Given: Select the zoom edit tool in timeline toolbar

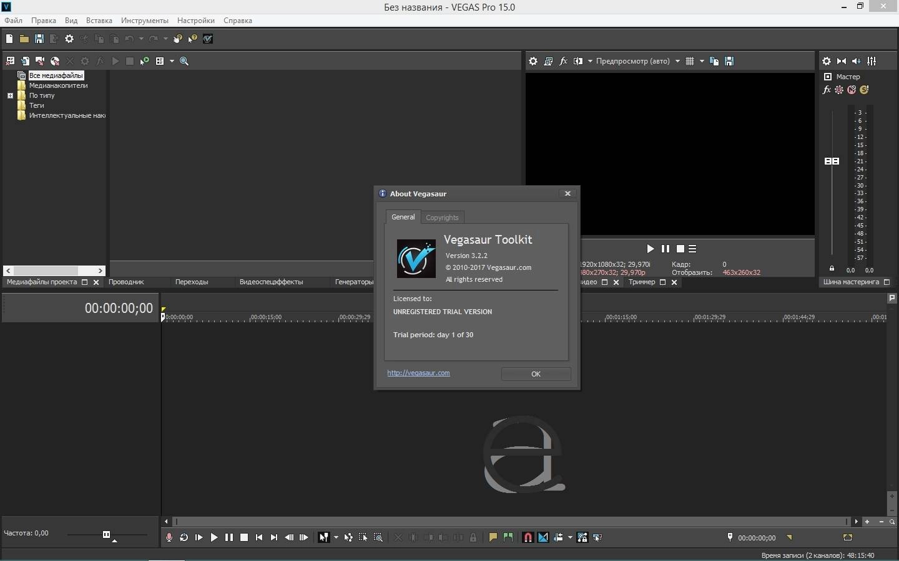Looking at the screenshot, I should (x=378, y=537).
